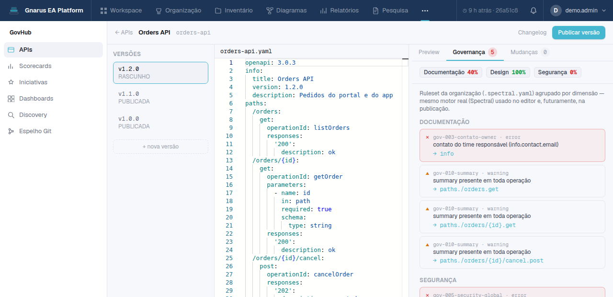Open the Changelog
The image size is (613, 297).
point(532,33)
